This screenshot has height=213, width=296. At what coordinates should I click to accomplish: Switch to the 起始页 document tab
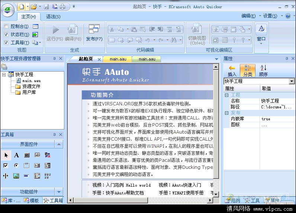(x=86, y=59)
